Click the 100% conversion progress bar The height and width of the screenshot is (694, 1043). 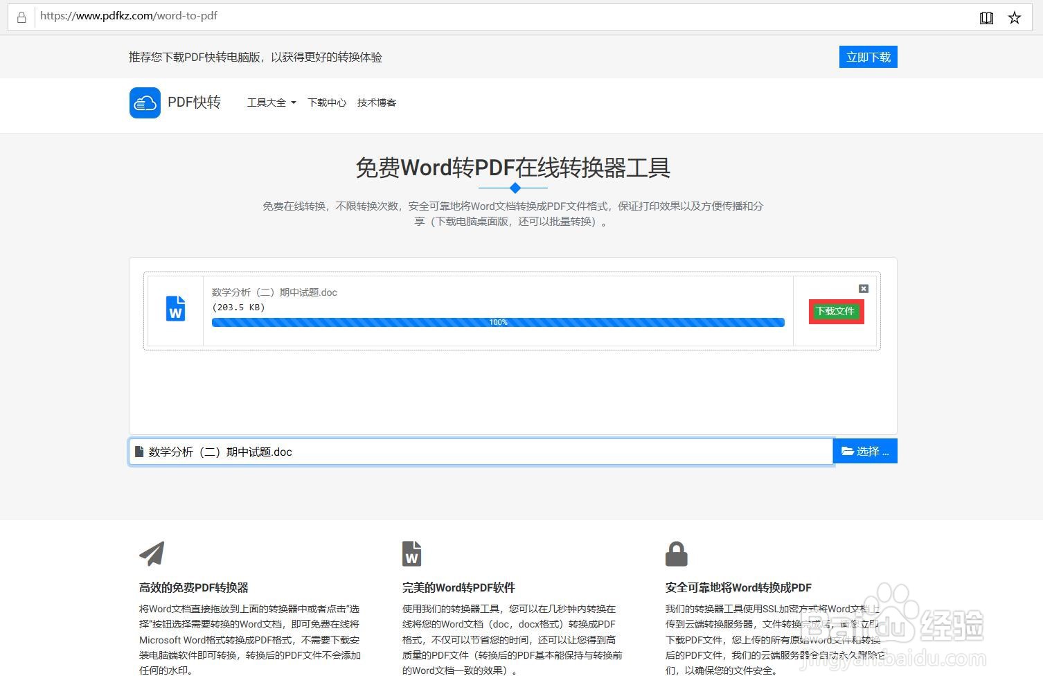click(x=498, y=322)
